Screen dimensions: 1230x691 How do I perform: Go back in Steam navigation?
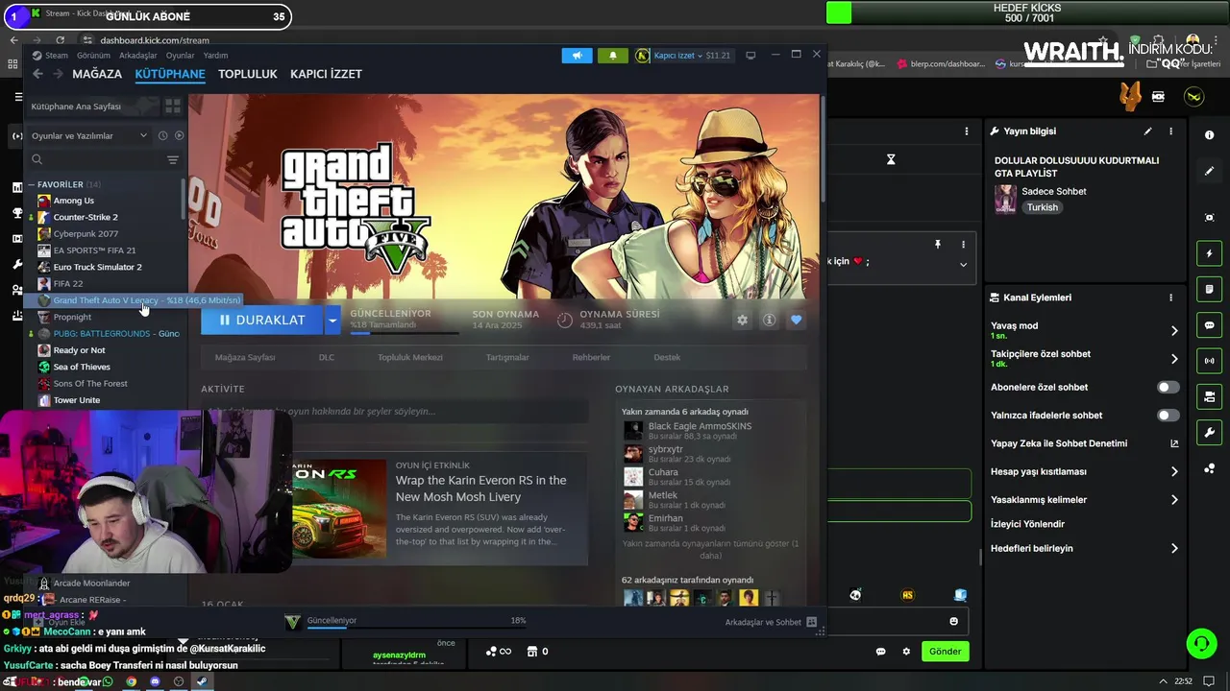click(37, 74)
